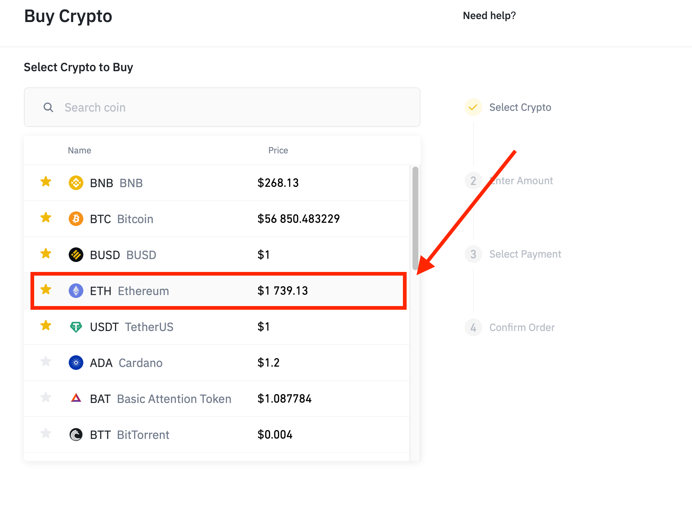692x527 pixels.
Task: Click the search magnifier icon
Action: pos(48,107)
